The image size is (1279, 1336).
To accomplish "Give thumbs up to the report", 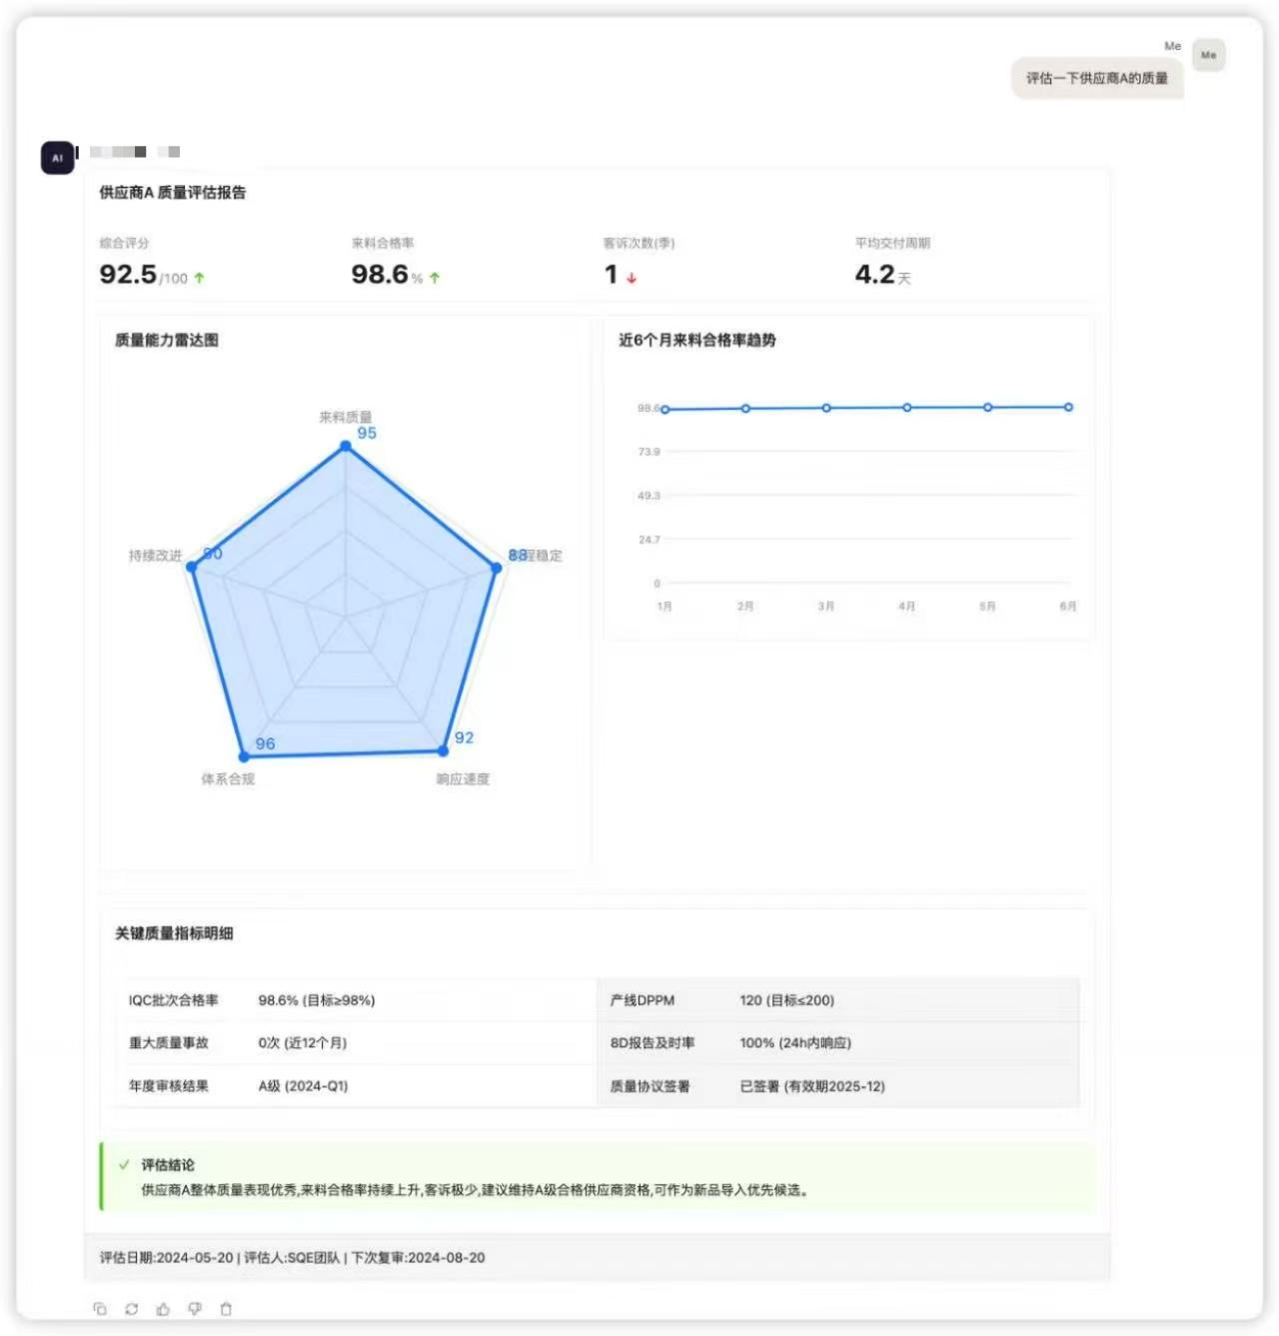I will click(163, 1308).
